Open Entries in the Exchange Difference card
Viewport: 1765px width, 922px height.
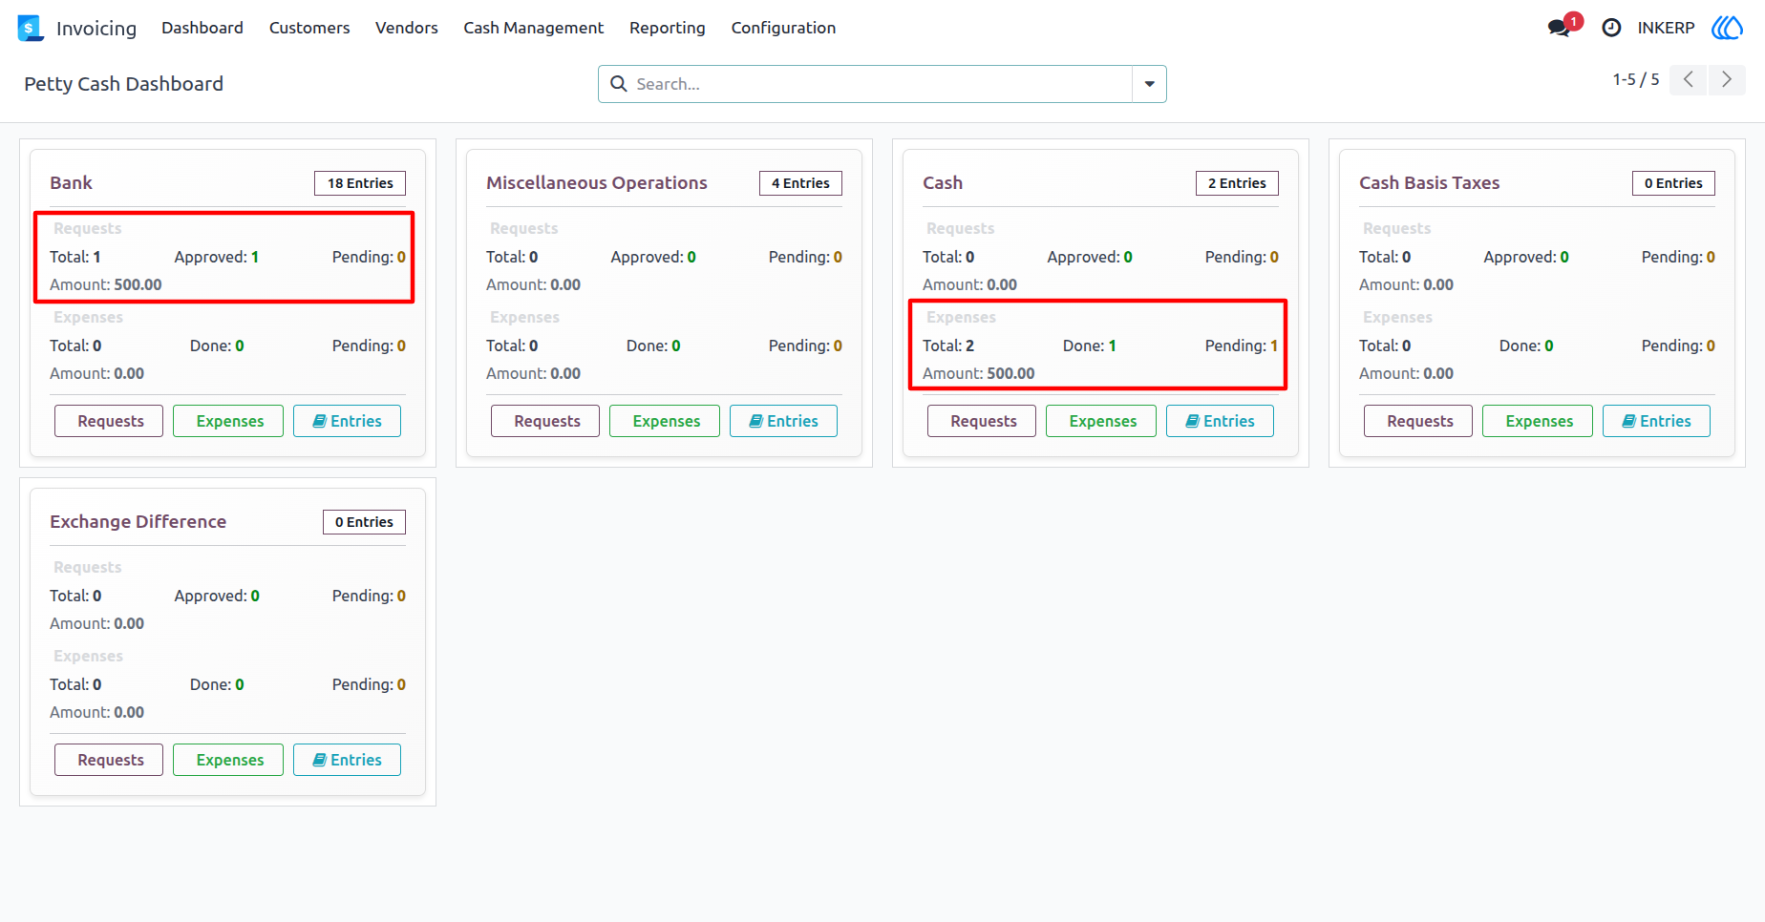coord(347,760)
